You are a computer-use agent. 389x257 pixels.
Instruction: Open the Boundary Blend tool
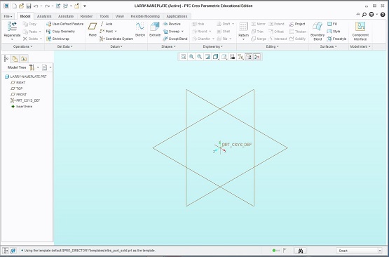pyautogui.click(x=318, y=31)
